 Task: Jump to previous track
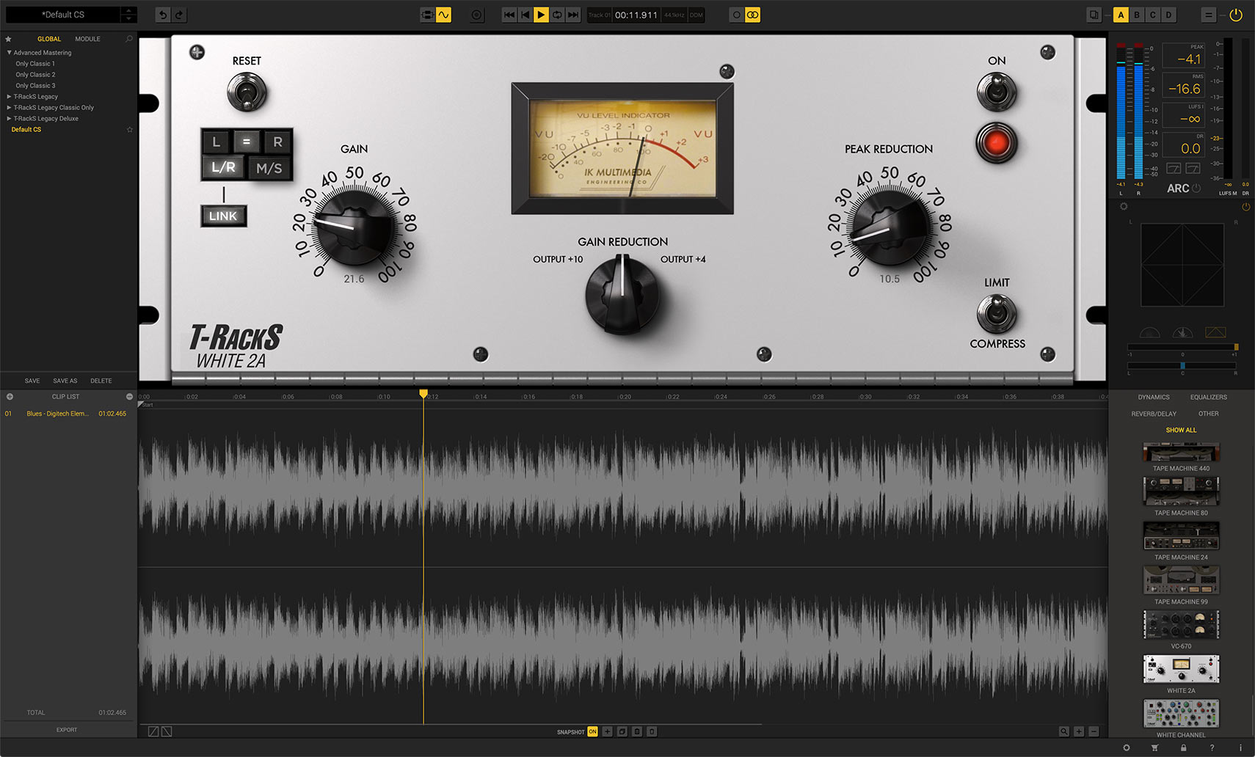point(509,15)
